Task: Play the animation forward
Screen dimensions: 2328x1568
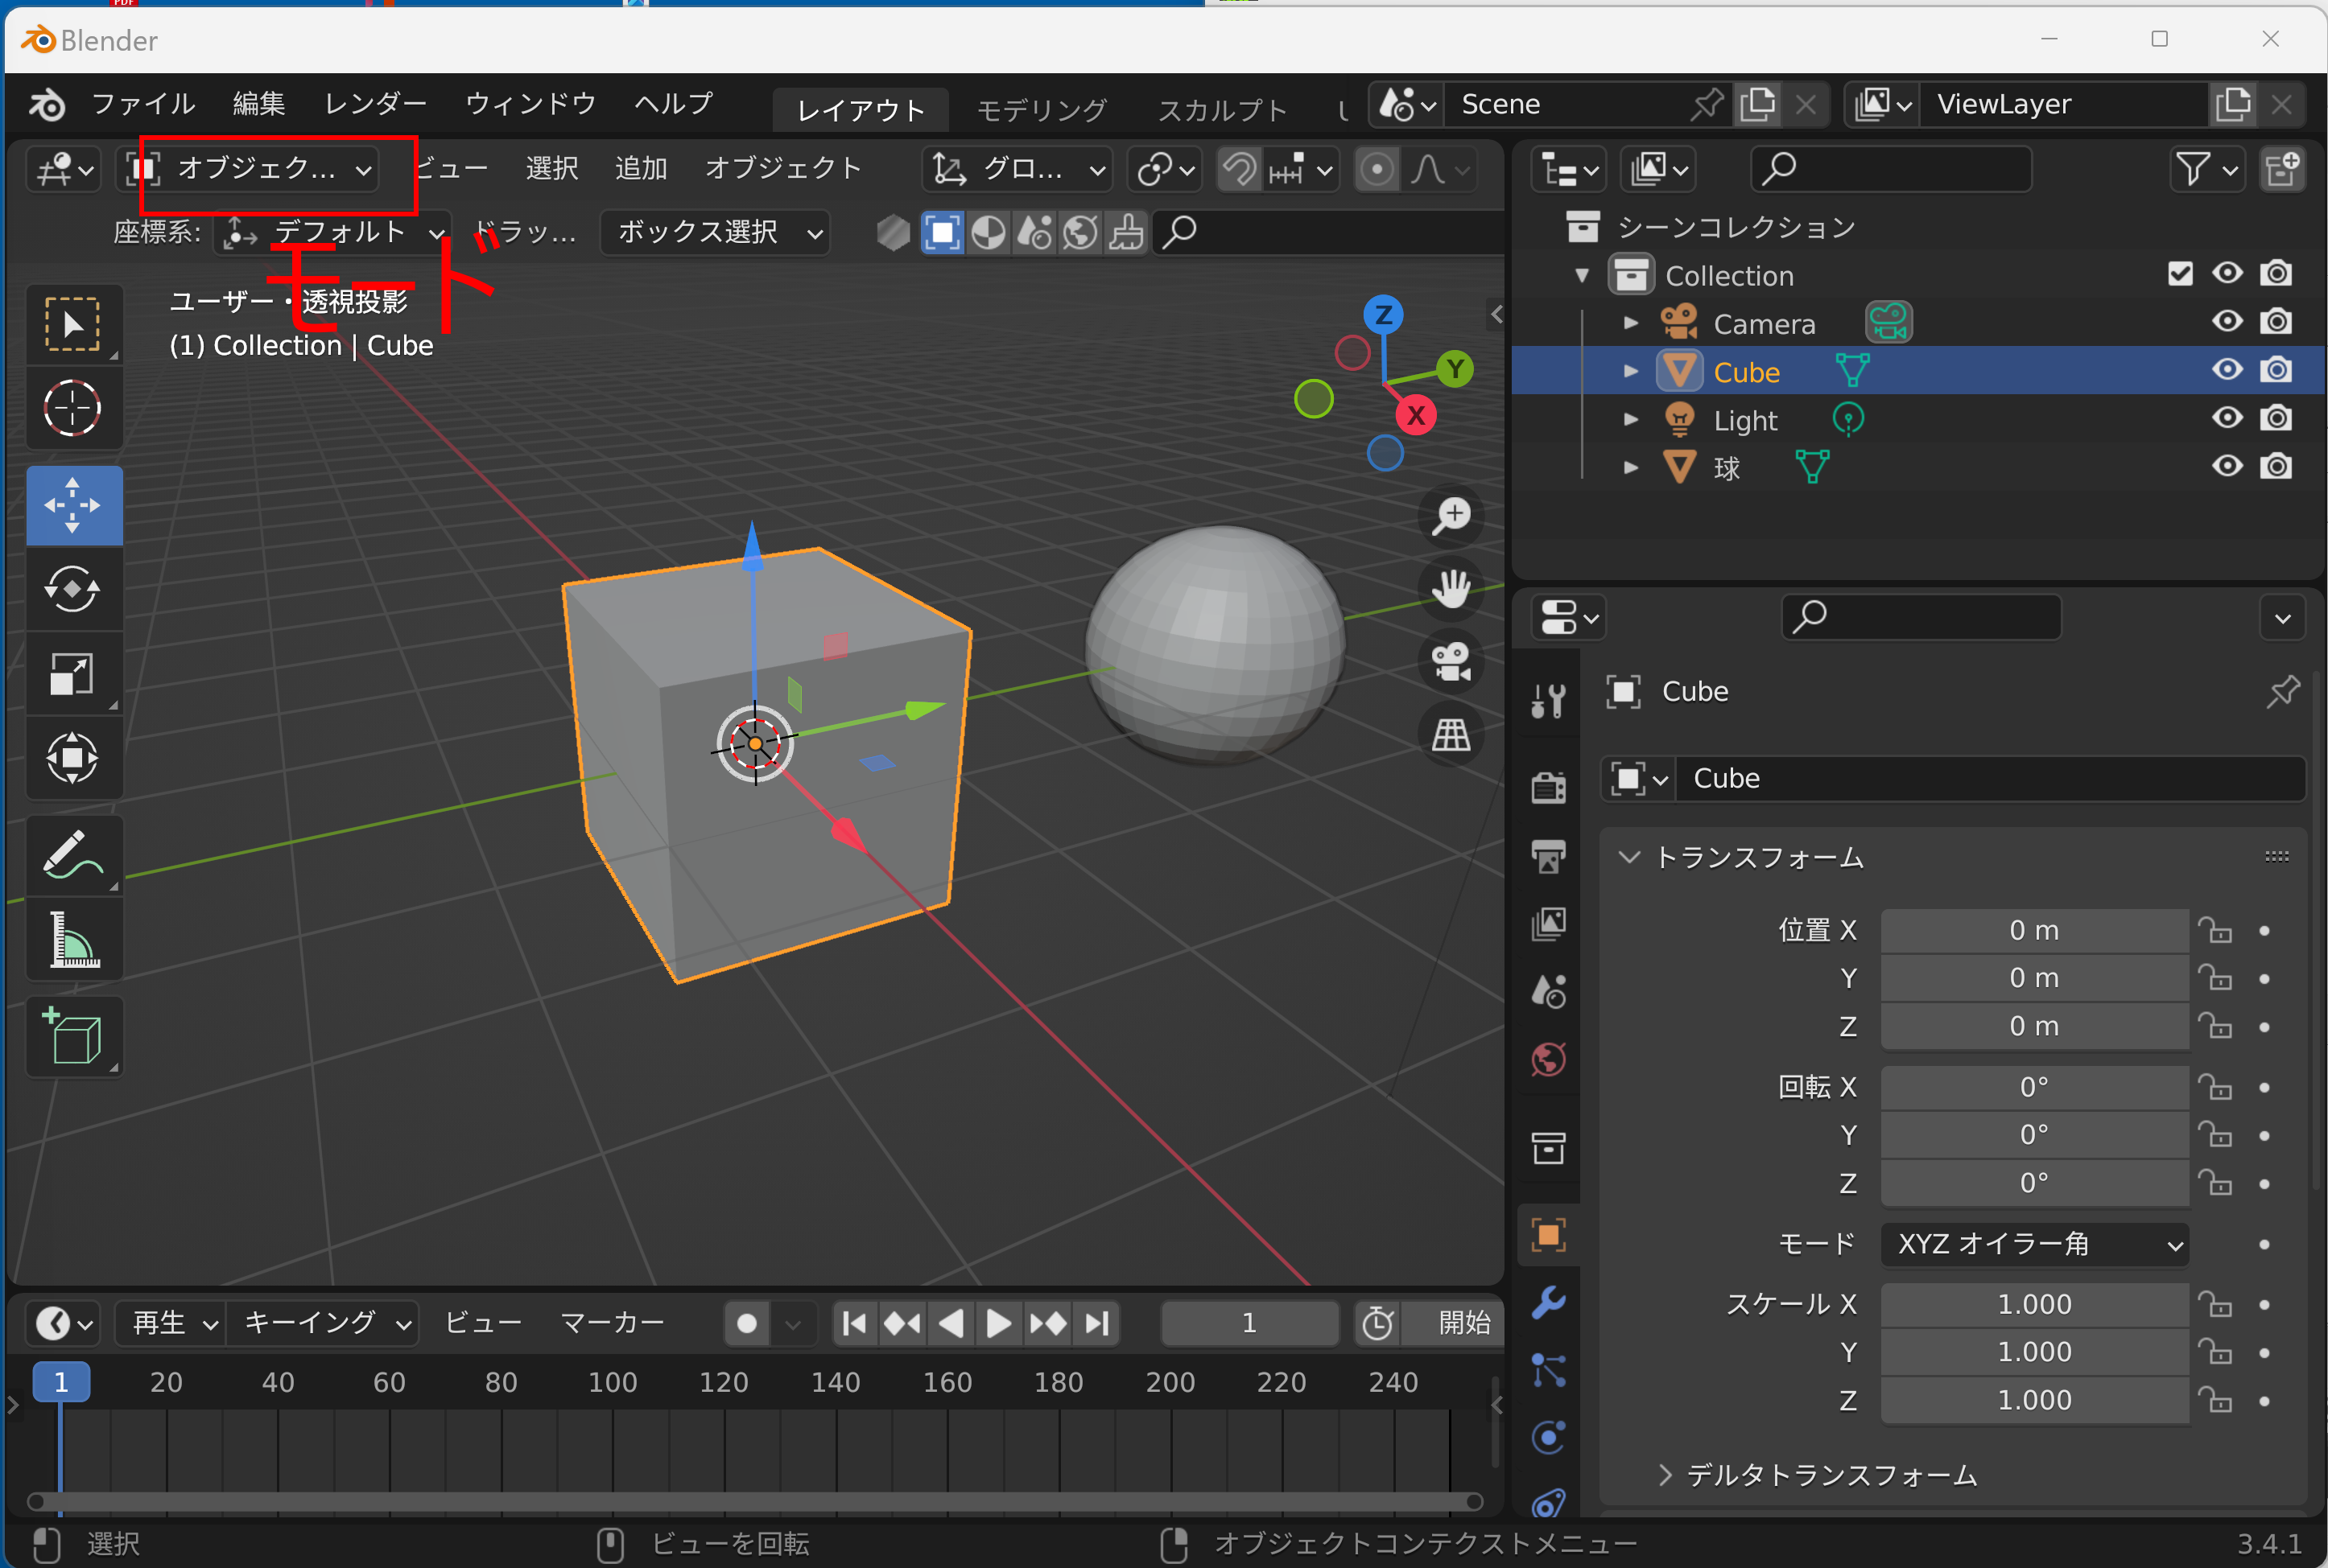Action: pos(998,1323)
